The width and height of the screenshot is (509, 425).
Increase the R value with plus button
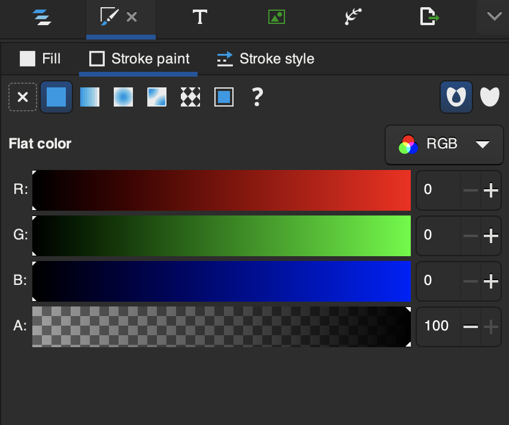491,190
